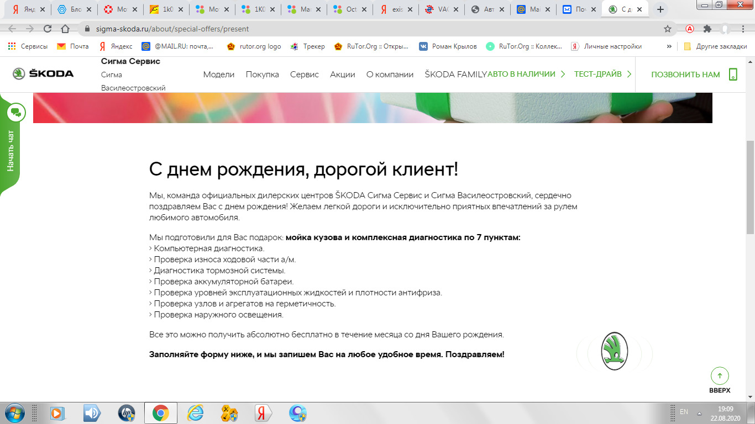Click the Проверка аккумуляторной батареи list item

click(x=221, y=282)
